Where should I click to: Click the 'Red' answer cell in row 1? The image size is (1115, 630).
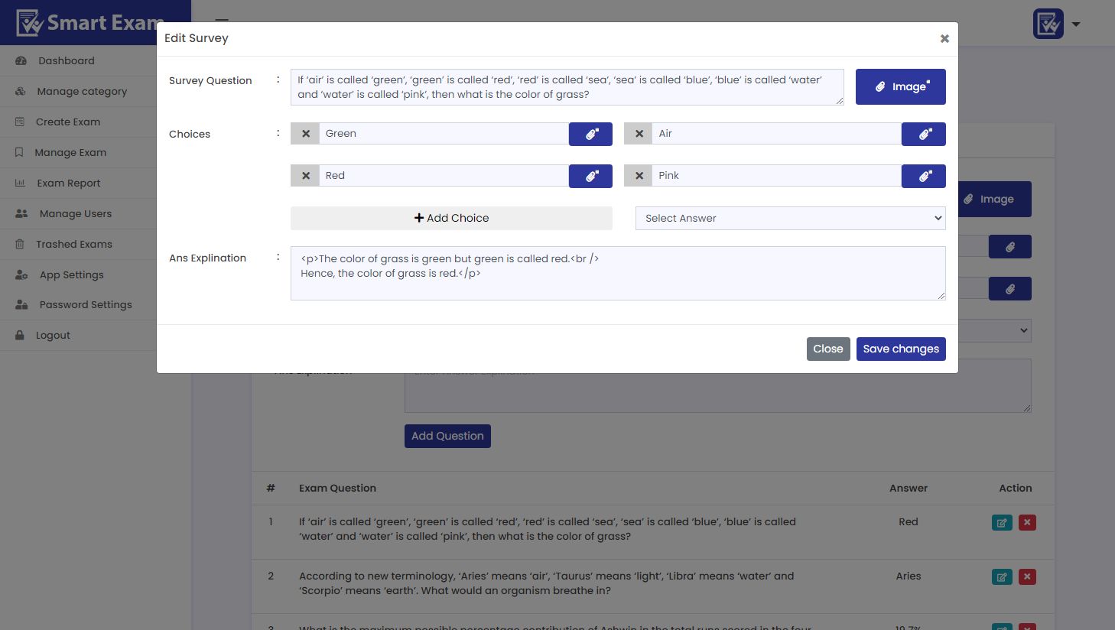click(909, 522)
